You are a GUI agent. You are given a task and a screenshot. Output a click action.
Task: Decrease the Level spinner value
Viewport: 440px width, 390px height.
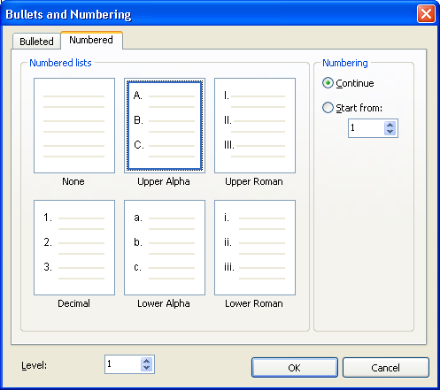146,368
